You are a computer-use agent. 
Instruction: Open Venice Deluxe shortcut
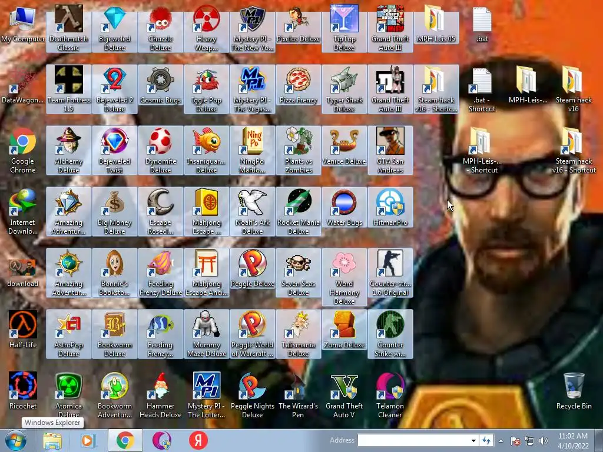point(344,147)
